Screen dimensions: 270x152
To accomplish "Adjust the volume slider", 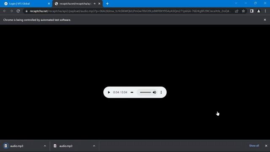I will click(145, 92).
